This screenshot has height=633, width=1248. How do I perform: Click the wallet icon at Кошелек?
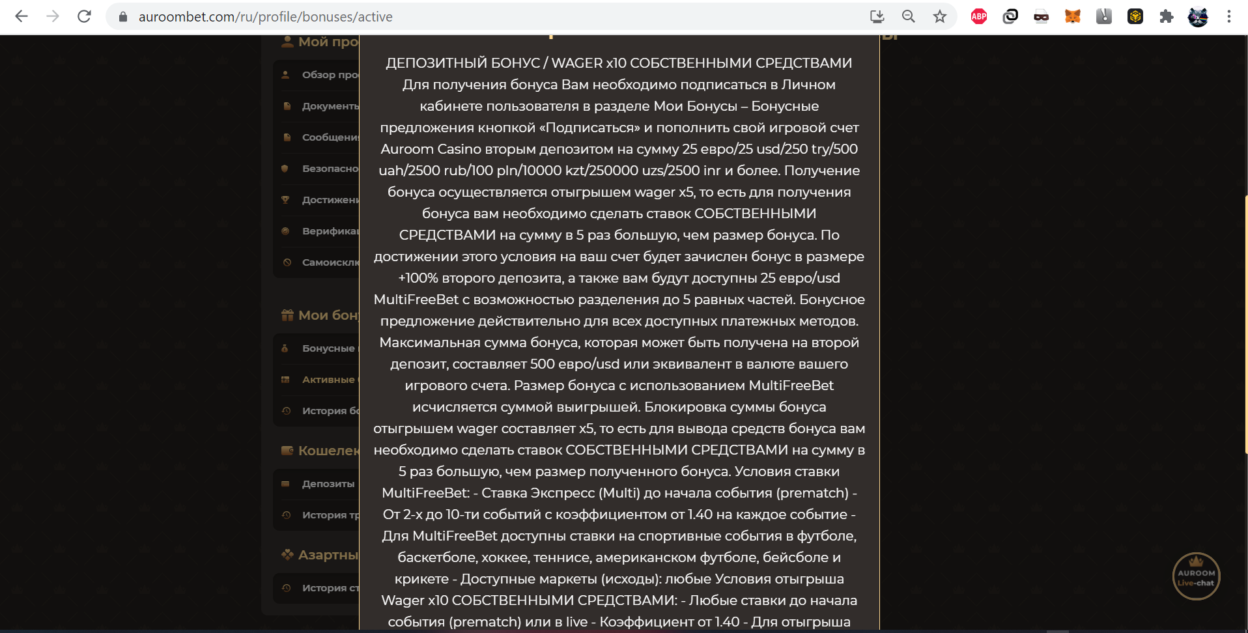[287, 451]
